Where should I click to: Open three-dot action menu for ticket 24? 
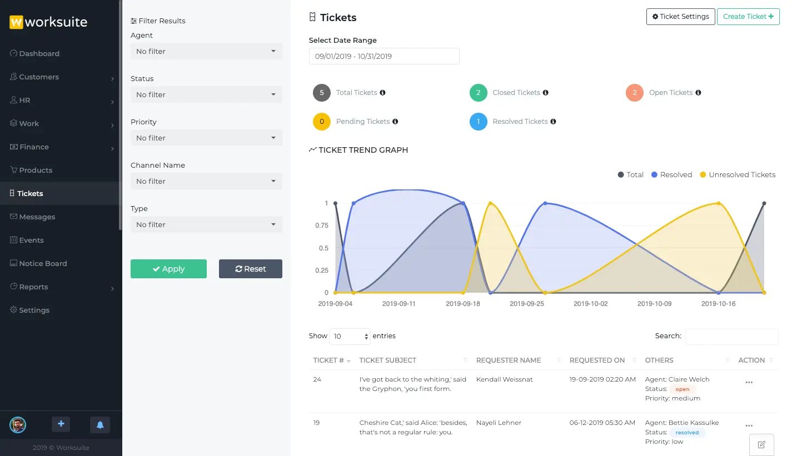749,382
